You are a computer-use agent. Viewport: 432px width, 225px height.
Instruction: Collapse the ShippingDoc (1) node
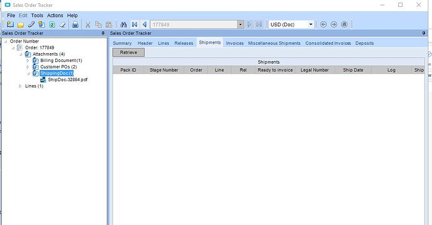(x=28, y=74)
